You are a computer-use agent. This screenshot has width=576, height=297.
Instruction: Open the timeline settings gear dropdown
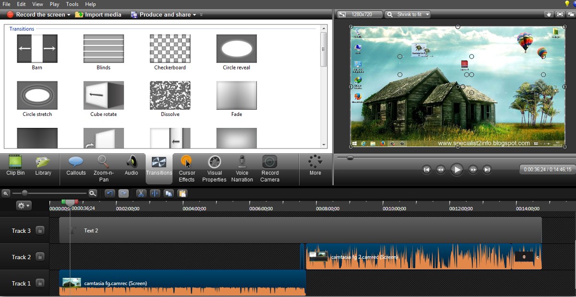[24, 206]
